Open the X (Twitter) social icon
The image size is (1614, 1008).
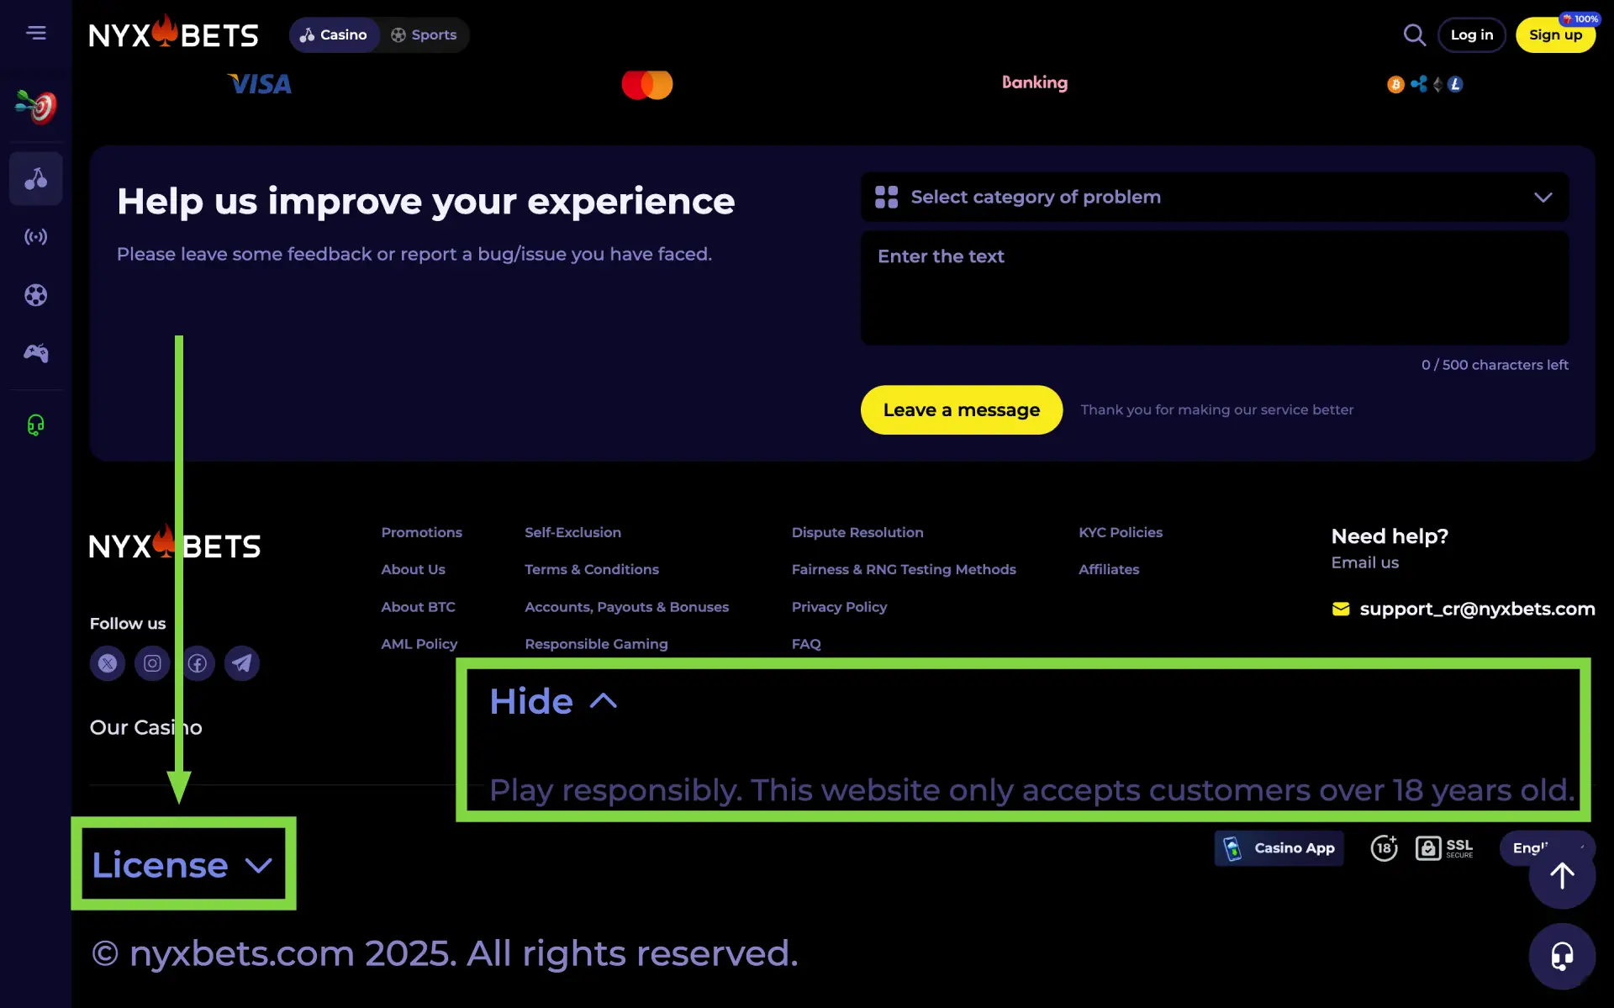point(108,663)
